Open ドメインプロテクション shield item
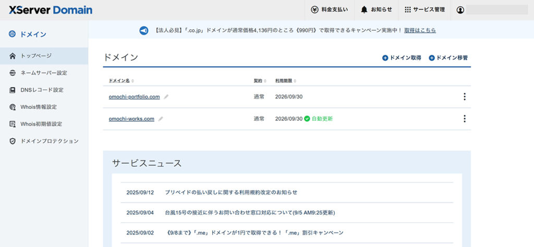The image size is (534, 247). (x=49, y=141)
